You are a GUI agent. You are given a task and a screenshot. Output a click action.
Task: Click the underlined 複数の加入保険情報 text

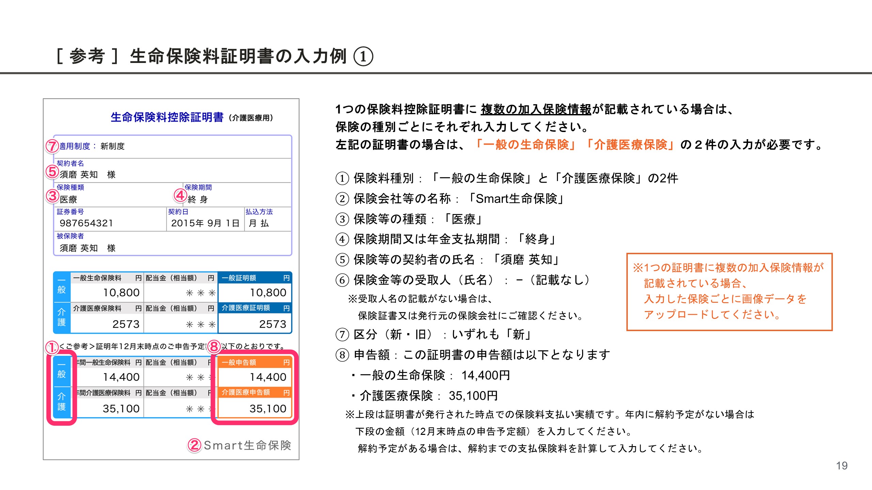tap(536, 109)
